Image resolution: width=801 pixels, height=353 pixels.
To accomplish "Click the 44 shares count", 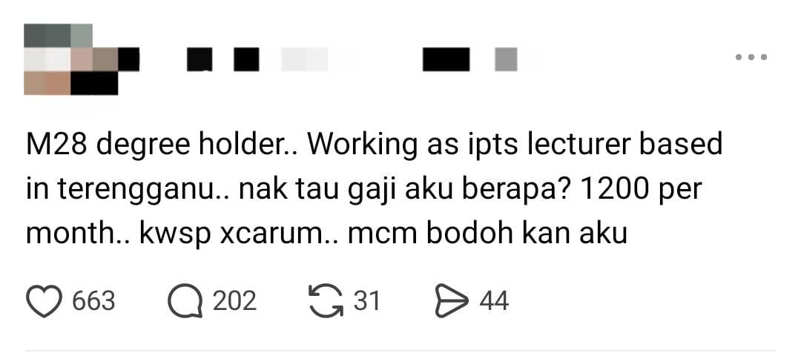I will (x=494, y=301).
